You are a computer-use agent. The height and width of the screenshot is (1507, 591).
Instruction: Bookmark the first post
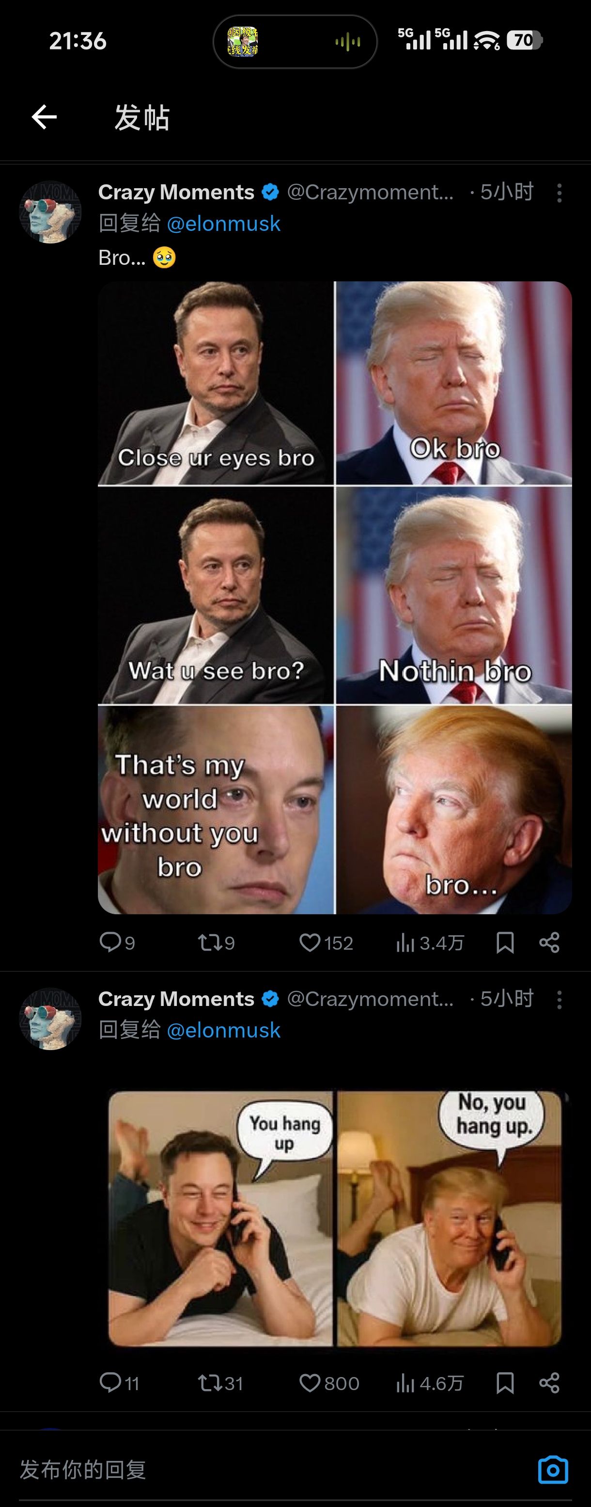pyautogui.click(x=505, y=942)
